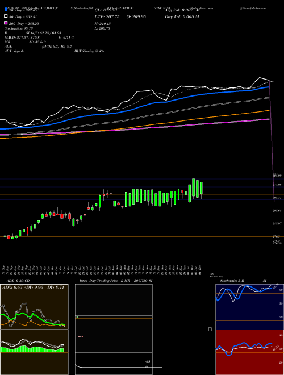Click the small square marker beside RSI panel
This screenshot has width=284, height=375.
point(210,330)
